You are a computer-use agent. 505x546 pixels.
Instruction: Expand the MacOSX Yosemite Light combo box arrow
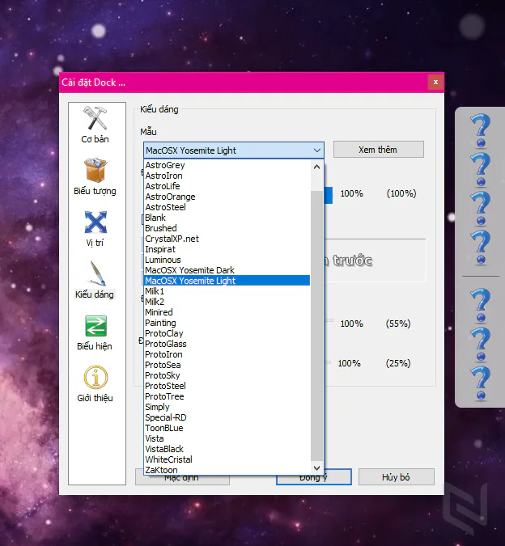click(316, 150)
